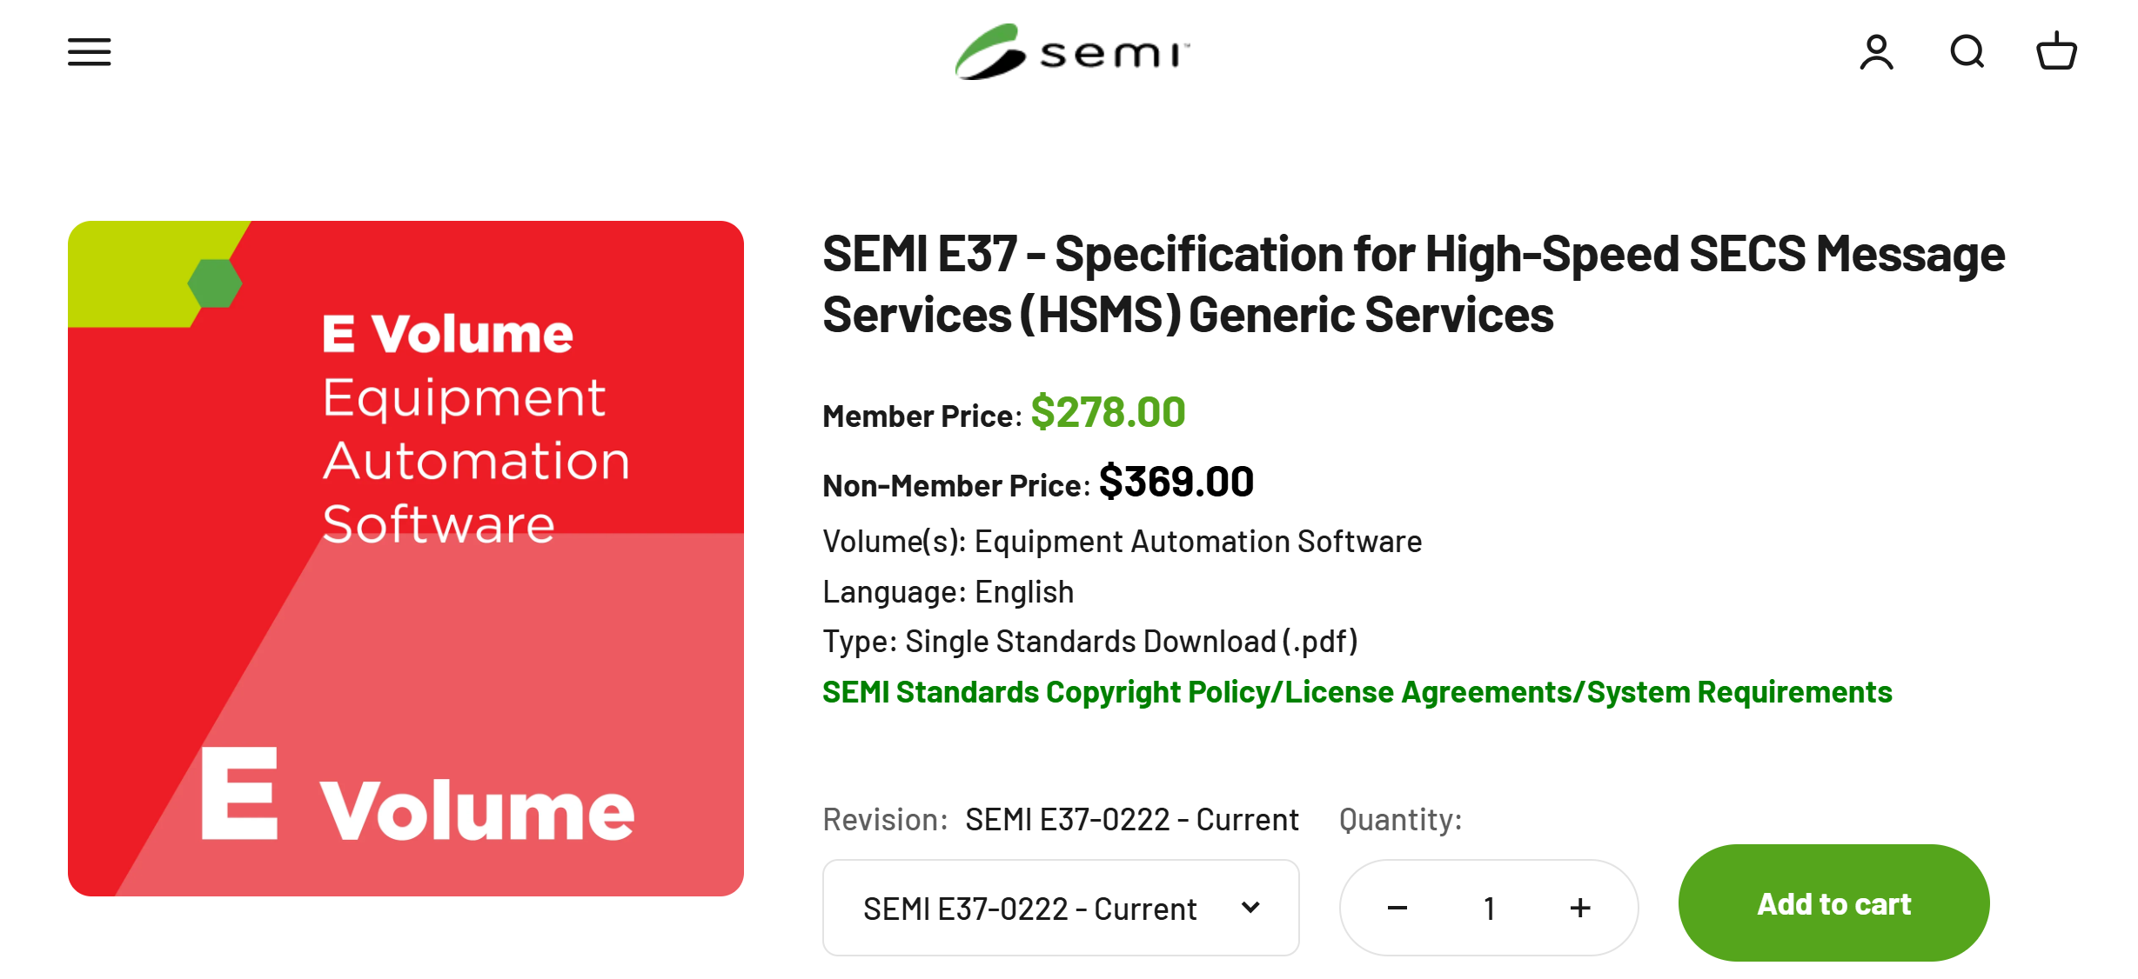
Task: Click the SEMI logo
Action: coord(1071,52)
